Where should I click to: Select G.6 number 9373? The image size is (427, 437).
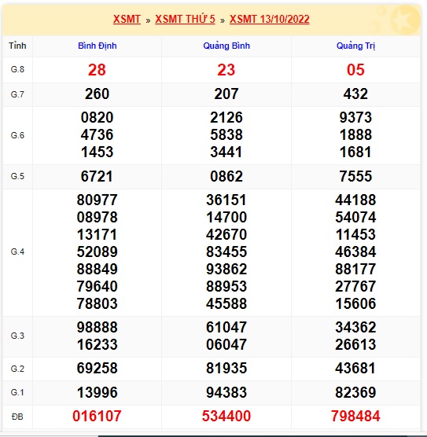355,117
